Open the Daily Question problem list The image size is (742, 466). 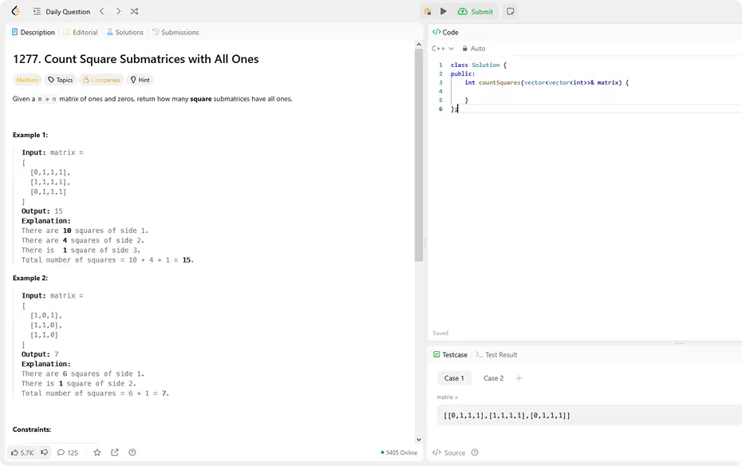61,11
